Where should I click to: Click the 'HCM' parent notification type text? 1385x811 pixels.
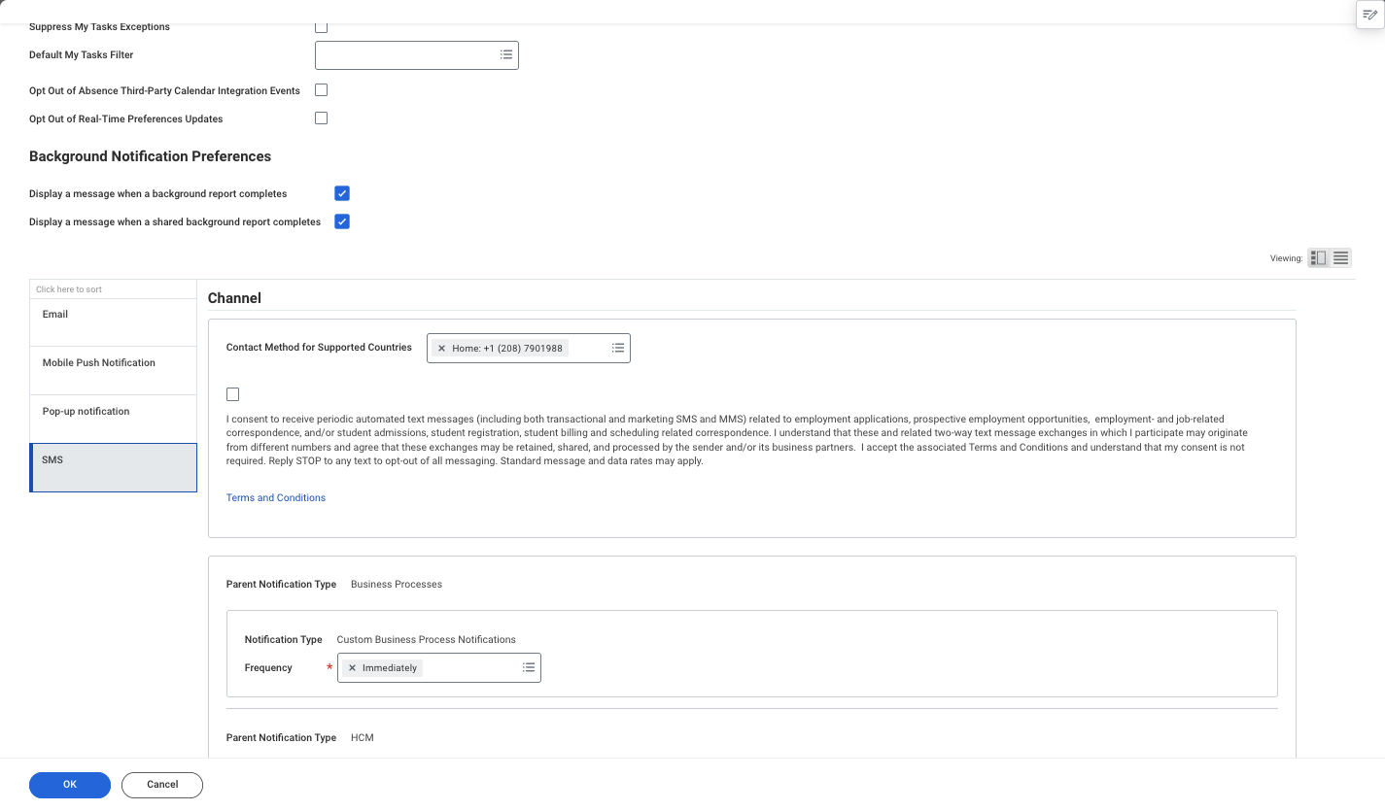coord(363,738)
